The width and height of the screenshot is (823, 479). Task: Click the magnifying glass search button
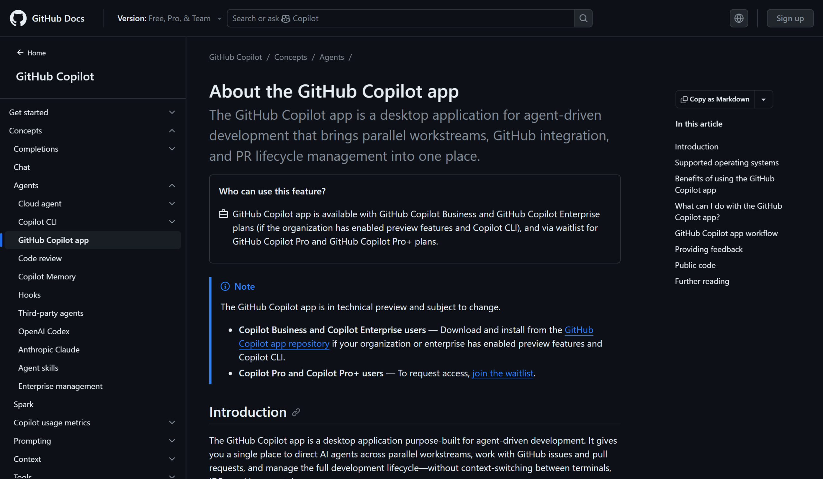pyautogui.click(x=583, y=18)
